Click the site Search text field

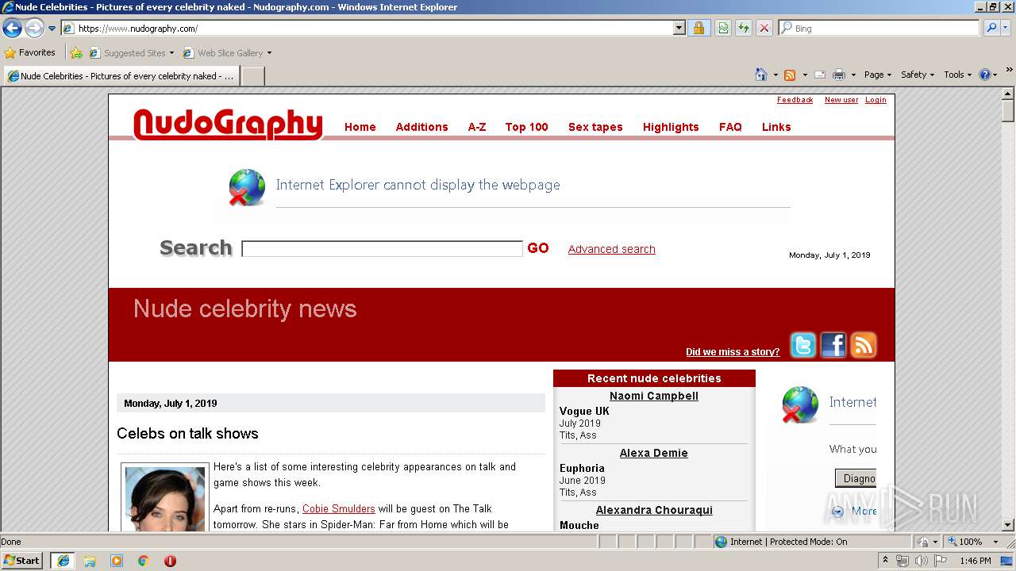(x=382, y=249)
